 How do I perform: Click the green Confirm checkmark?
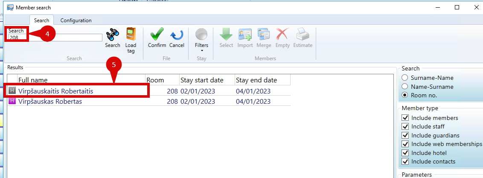(157, 34)
